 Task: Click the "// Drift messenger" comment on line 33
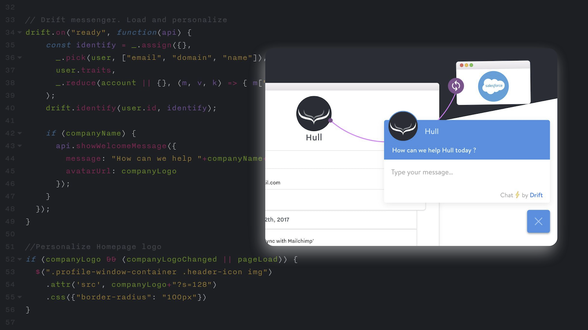point(126,20)
